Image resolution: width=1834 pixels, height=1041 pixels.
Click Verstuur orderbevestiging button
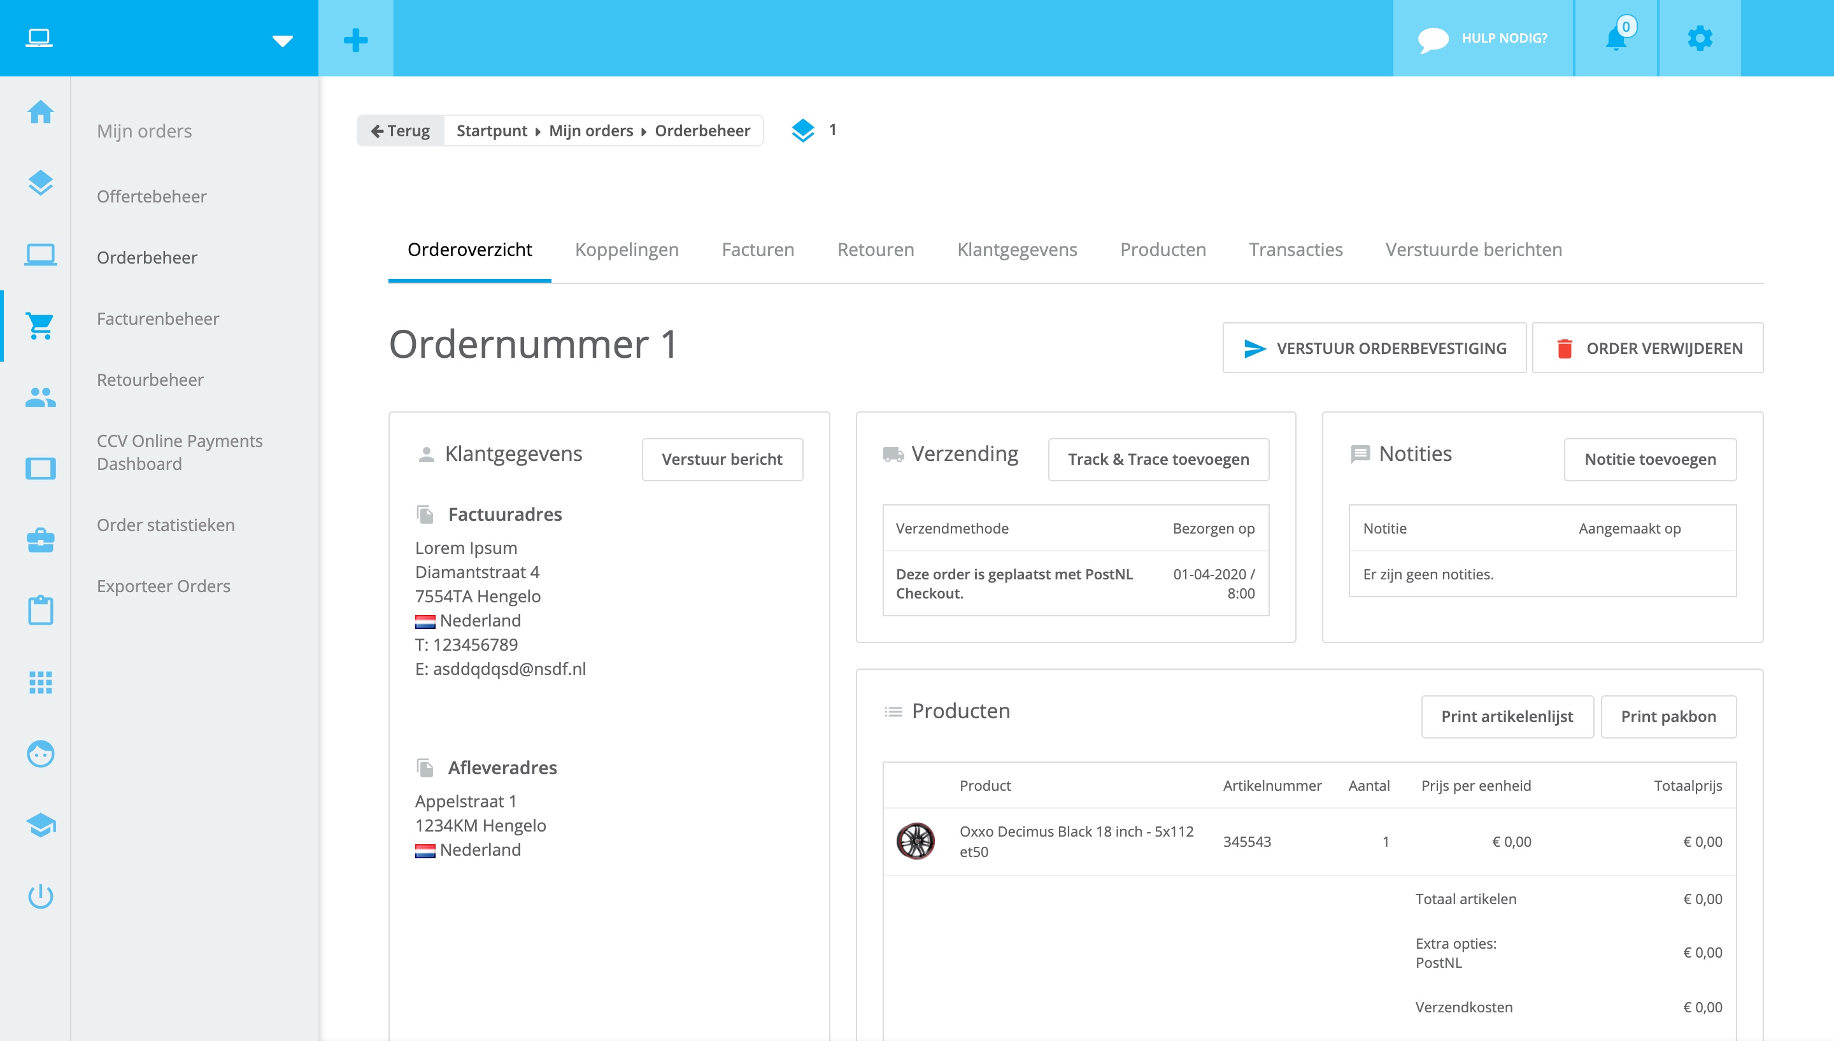[1374, 348]
